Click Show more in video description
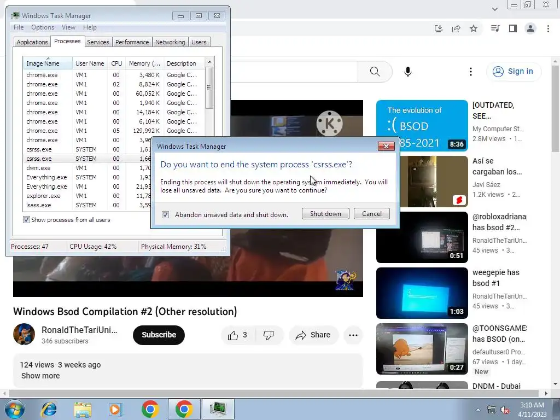 (40, 376)
